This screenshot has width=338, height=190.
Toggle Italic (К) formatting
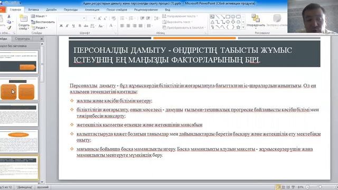point(67,26)
